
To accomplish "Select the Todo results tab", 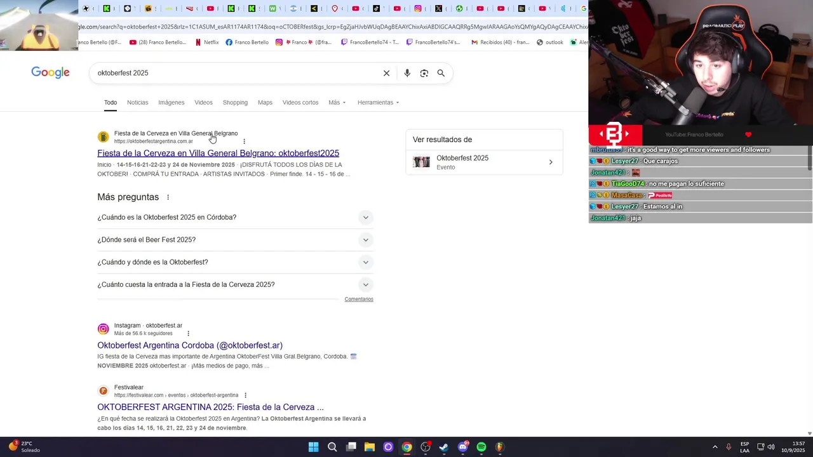I will click(111, 102).
